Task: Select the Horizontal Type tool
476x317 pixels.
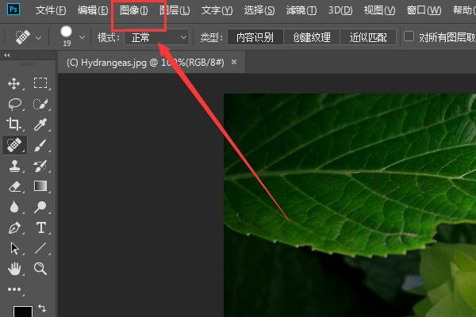Action: [x=41, y=227]
